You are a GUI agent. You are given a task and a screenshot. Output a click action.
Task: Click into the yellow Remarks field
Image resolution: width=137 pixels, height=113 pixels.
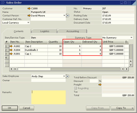(48, 97)
